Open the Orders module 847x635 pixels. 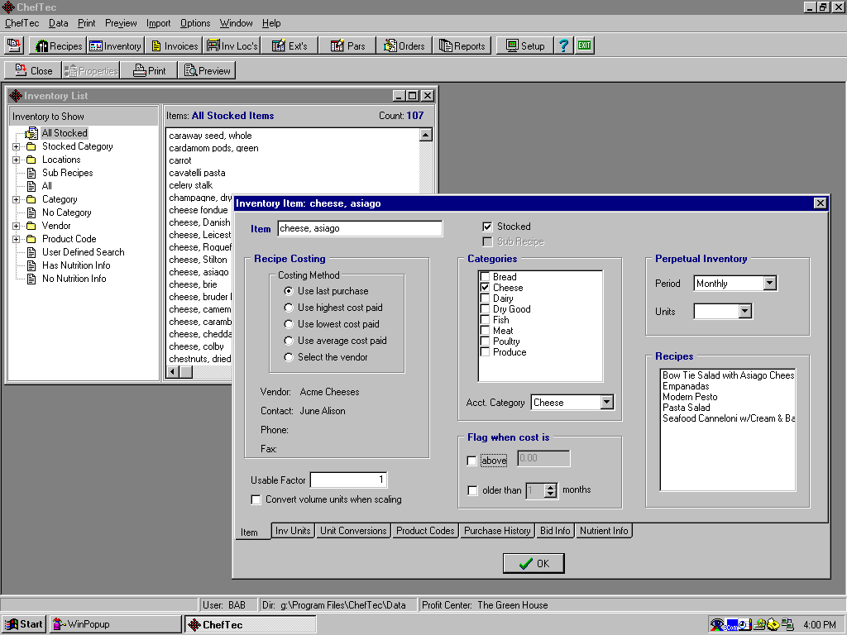404,45
